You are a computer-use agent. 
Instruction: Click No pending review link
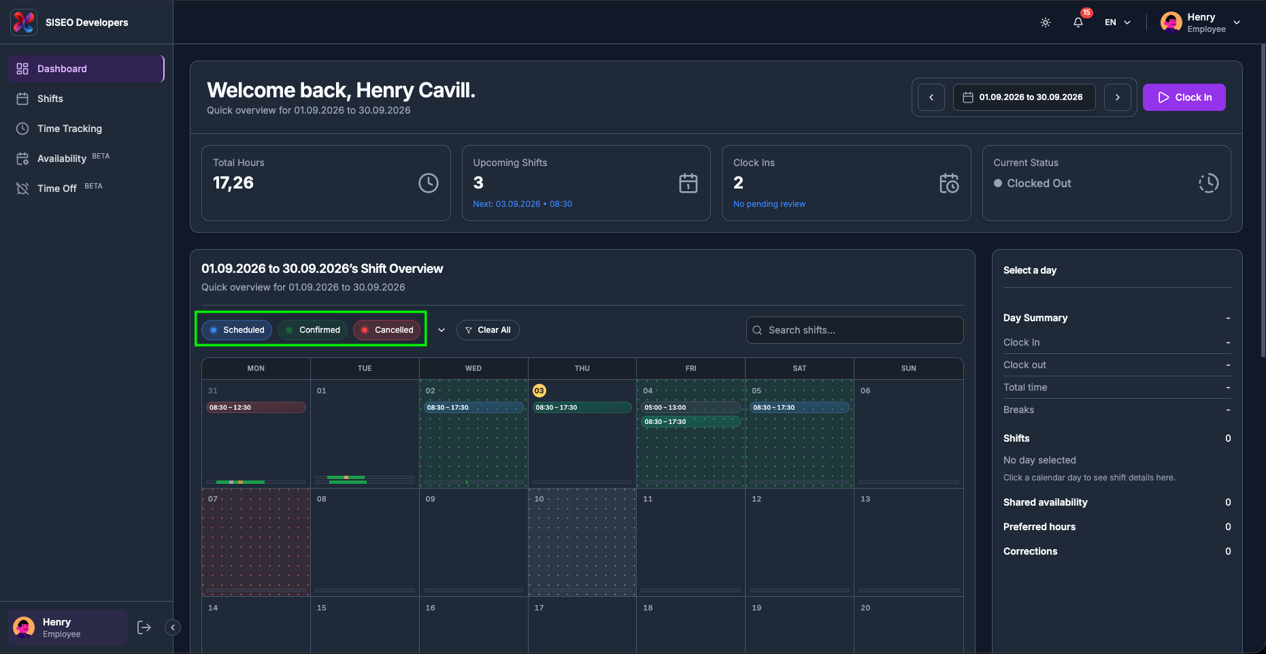point(769,204)
